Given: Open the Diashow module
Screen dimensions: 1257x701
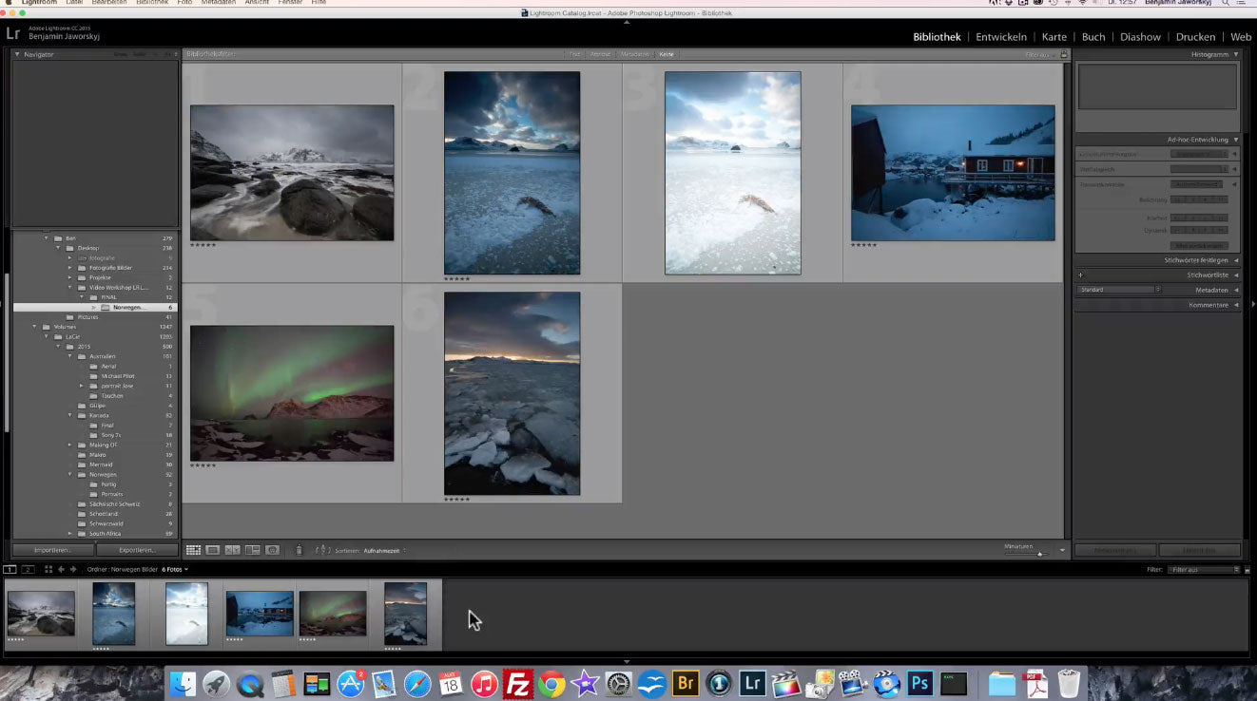Looking at the screenshot, I should click(x=1140, y=37).
